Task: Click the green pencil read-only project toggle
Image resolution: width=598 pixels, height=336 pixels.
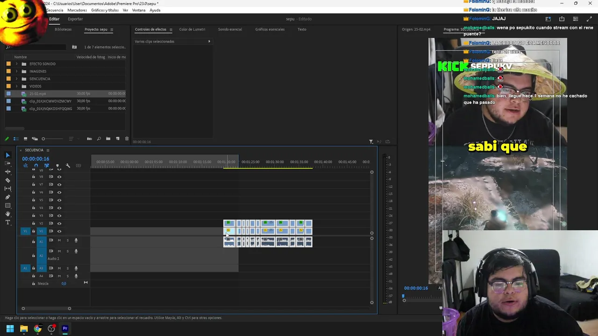Action: (x=7, y=139)
